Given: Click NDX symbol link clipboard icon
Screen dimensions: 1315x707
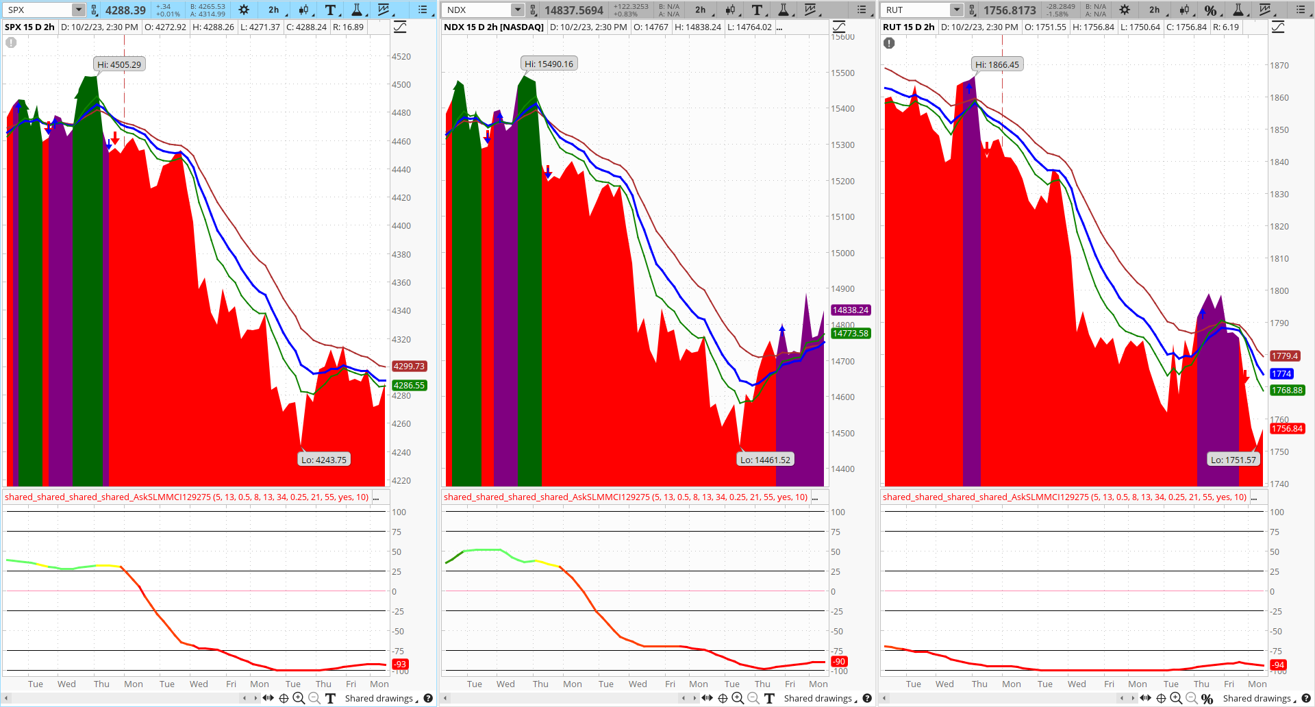Looking at the screenshot, I should (x=534, y=10).
